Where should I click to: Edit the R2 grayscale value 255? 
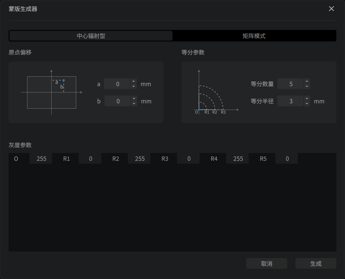pyautogui.click(x=139, y=158)
